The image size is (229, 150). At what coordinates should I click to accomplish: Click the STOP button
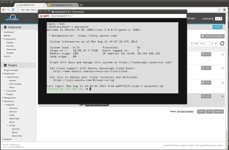point(209,111)
